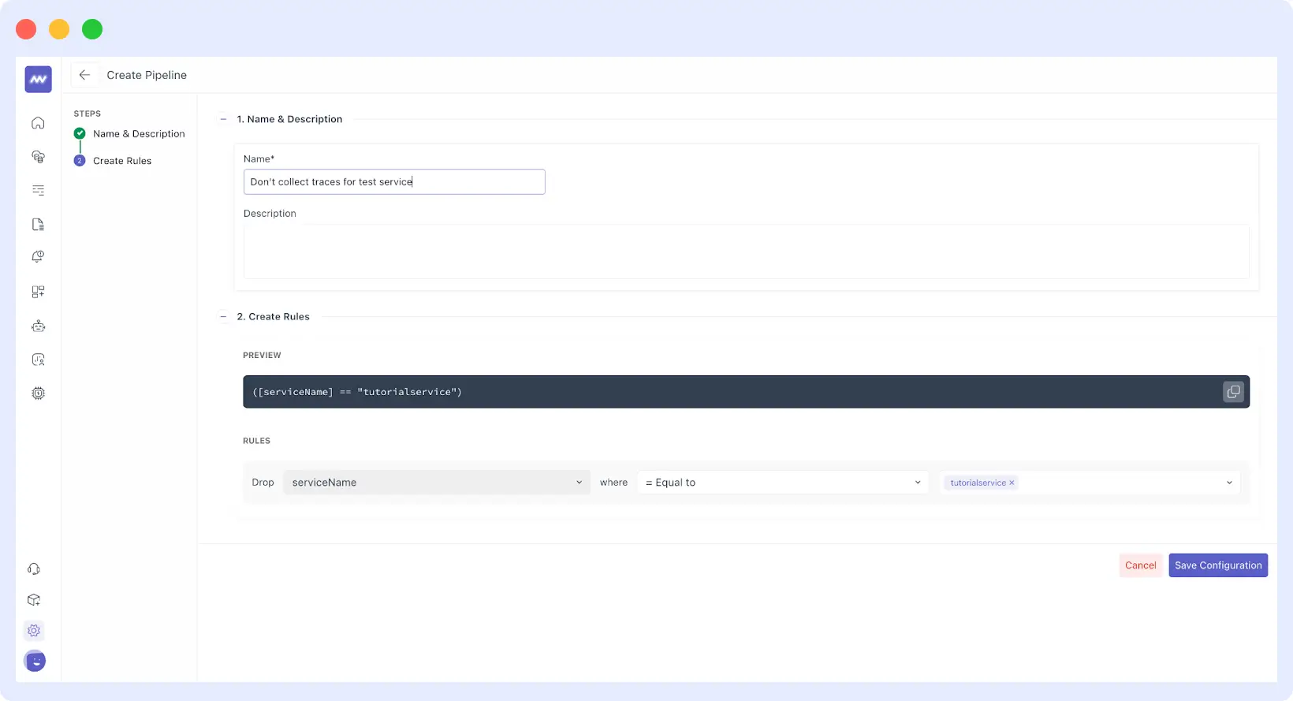Image resolution: width=1293 pixels, height=701 pixels.
Task: Open the cloud database sidebar icon
Action: pos(38,157)
